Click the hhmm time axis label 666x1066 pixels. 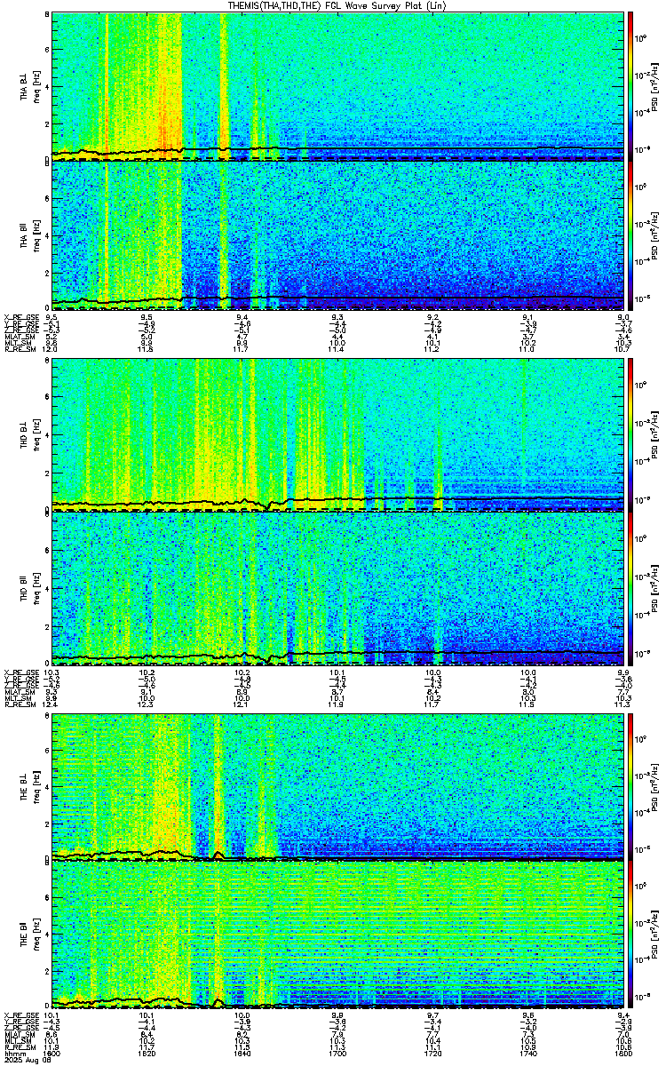pyautogui.click(x=13, y=1054)
